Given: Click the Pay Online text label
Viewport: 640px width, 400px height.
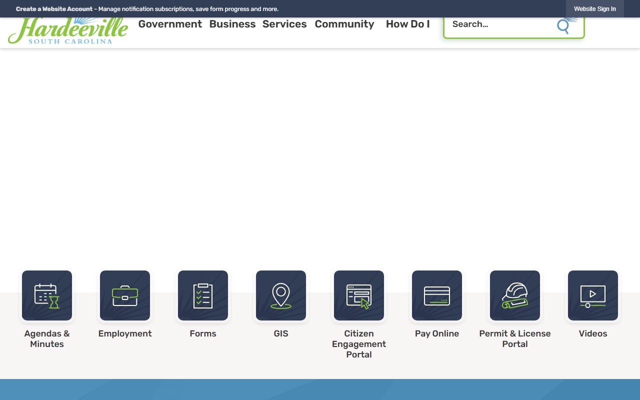Looking at the screenshot, I should (437, 333).
